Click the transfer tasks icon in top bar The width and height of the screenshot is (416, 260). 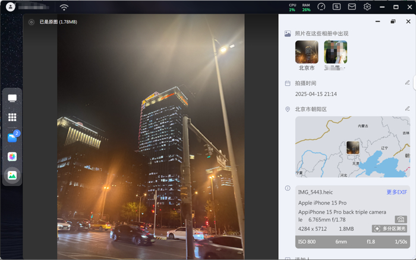336,7
